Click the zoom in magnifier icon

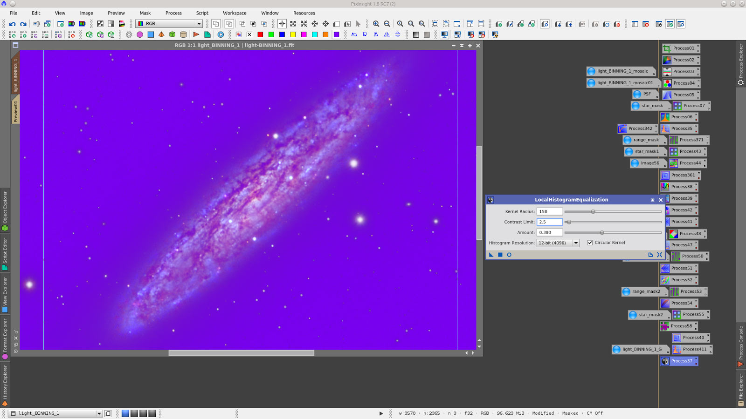click(x=376, y=24)
